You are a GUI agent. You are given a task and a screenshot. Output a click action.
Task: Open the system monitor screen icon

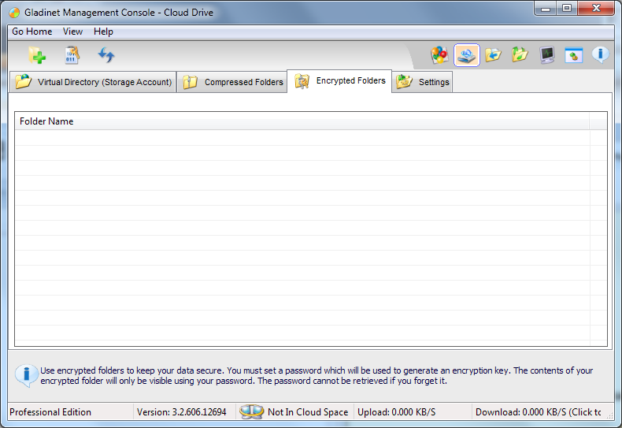(x=547, y=55)
